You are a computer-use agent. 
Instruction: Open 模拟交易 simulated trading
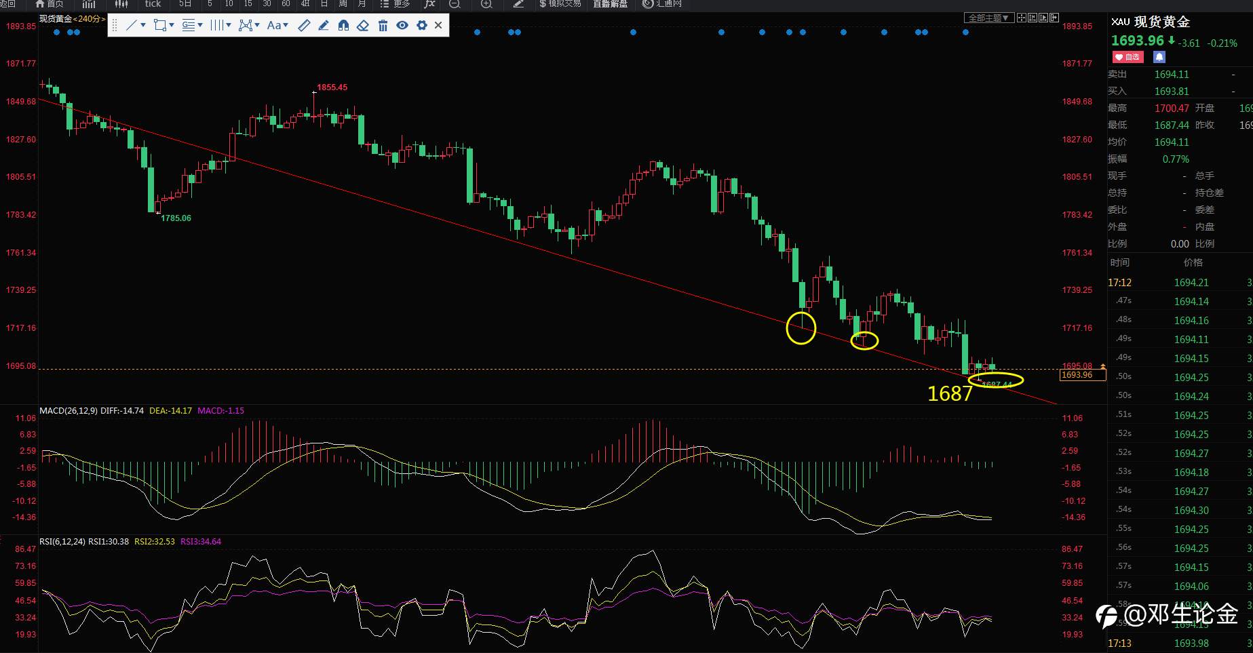pyautogui.click(x=560, y=3)
